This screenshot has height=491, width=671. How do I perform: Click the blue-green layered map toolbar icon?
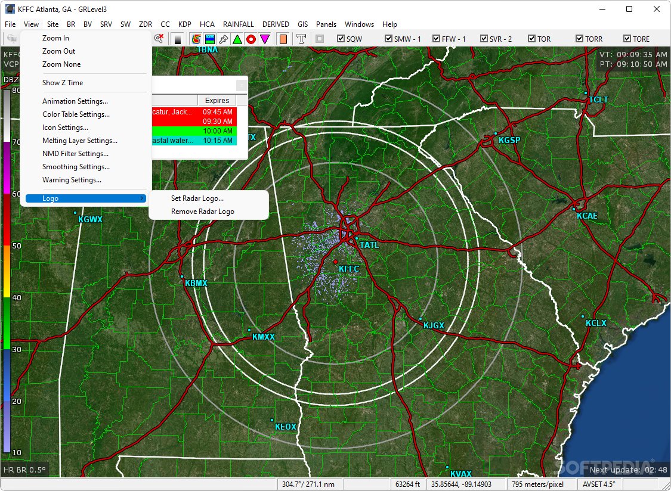pyautogui.click(x=210, y=39)
